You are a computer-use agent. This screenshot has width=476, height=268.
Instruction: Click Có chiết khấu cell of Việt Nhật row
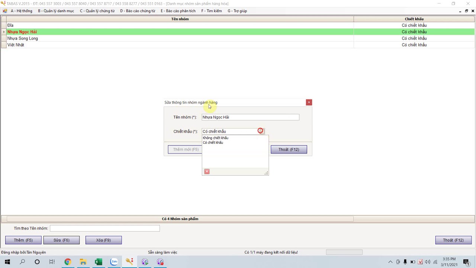(414, 45)
